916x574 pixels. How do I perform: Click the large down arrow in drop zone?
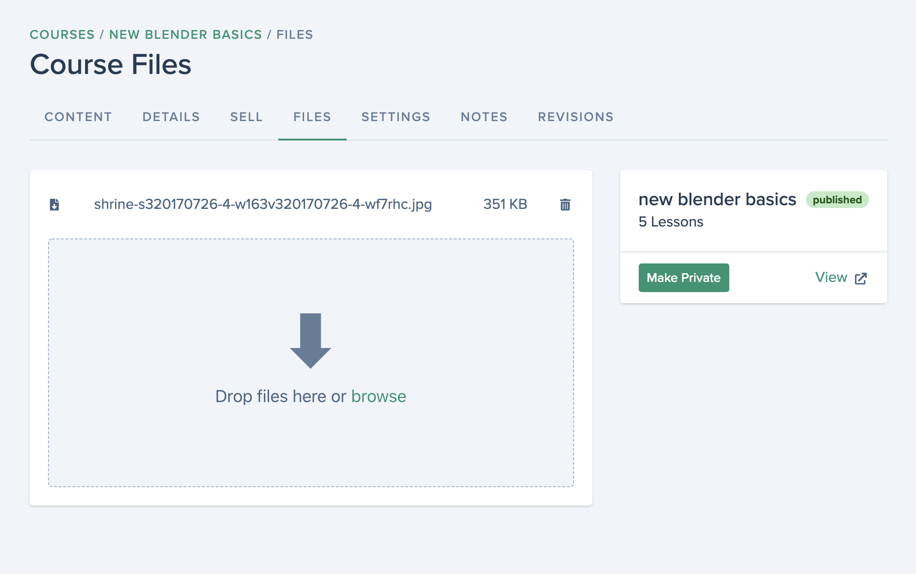click(311, 341)
